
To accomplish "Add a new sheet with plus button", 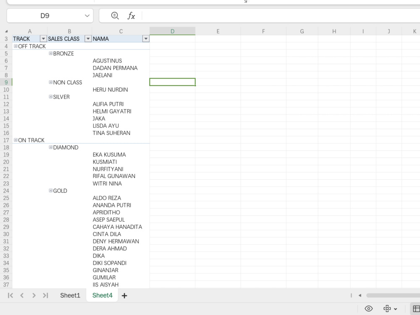I will point(124,296).
